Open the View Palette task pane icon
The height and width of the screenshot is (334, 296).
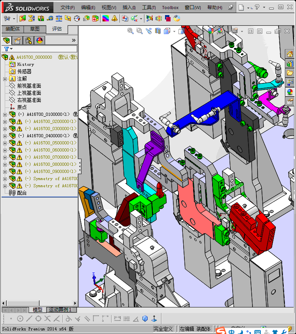pyautogui.click(x=290, y=82)
